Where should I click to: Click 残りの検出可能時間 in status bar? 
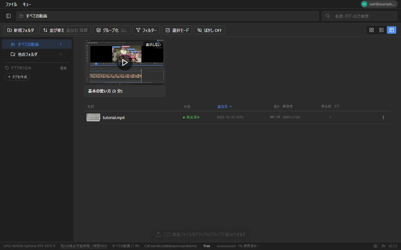click(x=84, y=246)
